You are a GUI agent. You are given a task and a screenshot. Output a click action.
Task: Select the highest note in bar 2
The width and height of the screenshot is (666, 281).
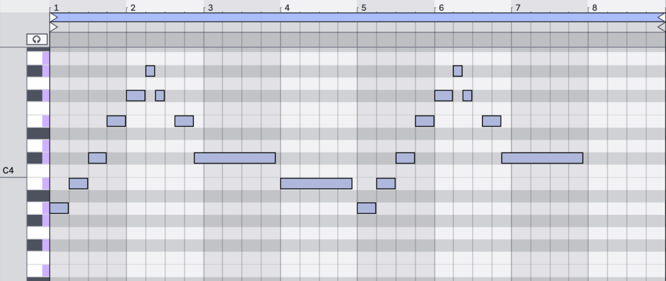coord(150,71)
